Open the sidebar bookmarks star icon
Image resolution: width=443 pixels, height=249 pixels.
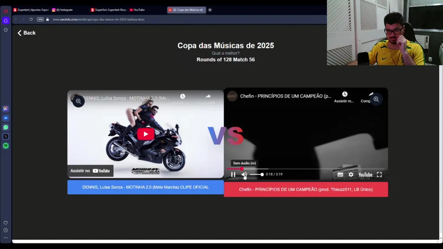pyautogui.click(x=6, y=30)
